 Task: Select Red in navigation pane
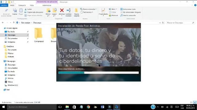coord(8,90)
